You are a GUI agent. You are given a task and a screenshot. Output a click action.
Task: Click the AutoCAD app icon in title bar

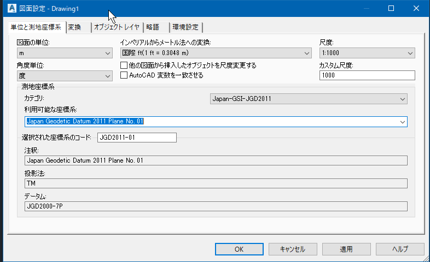[12, 8]
